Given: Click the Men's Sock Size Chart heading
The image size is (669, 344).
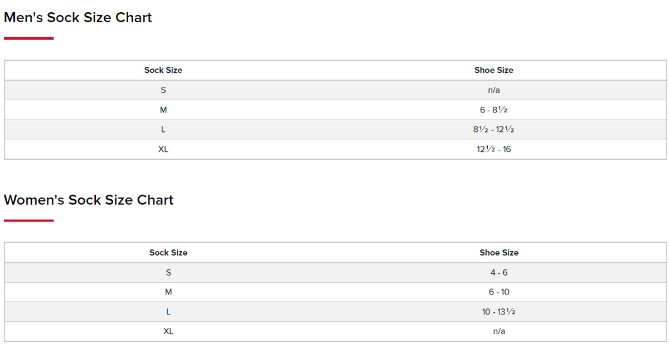Looking at the screenshot, I should click(78, 17).
